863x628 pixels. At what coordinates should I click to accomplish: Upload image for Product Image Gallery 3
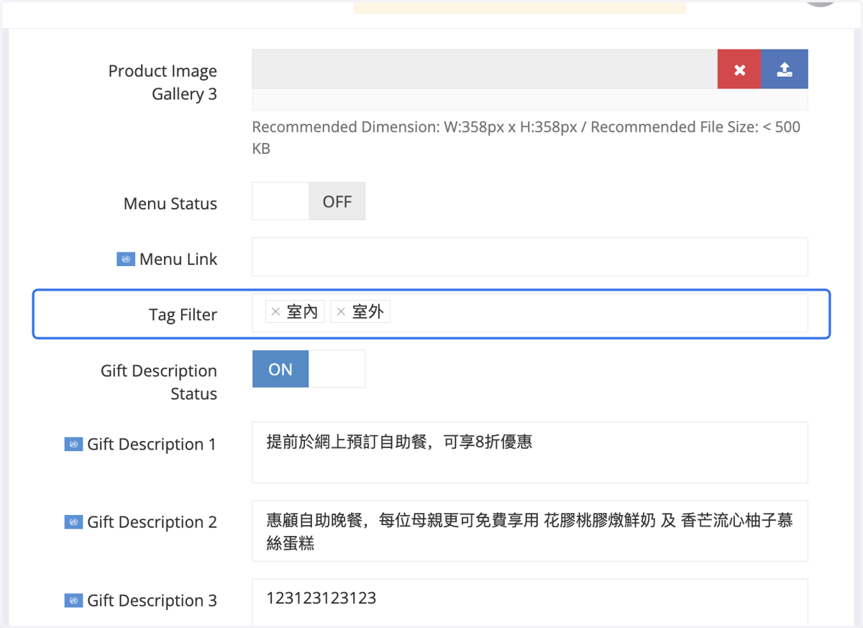coord(785,70)
